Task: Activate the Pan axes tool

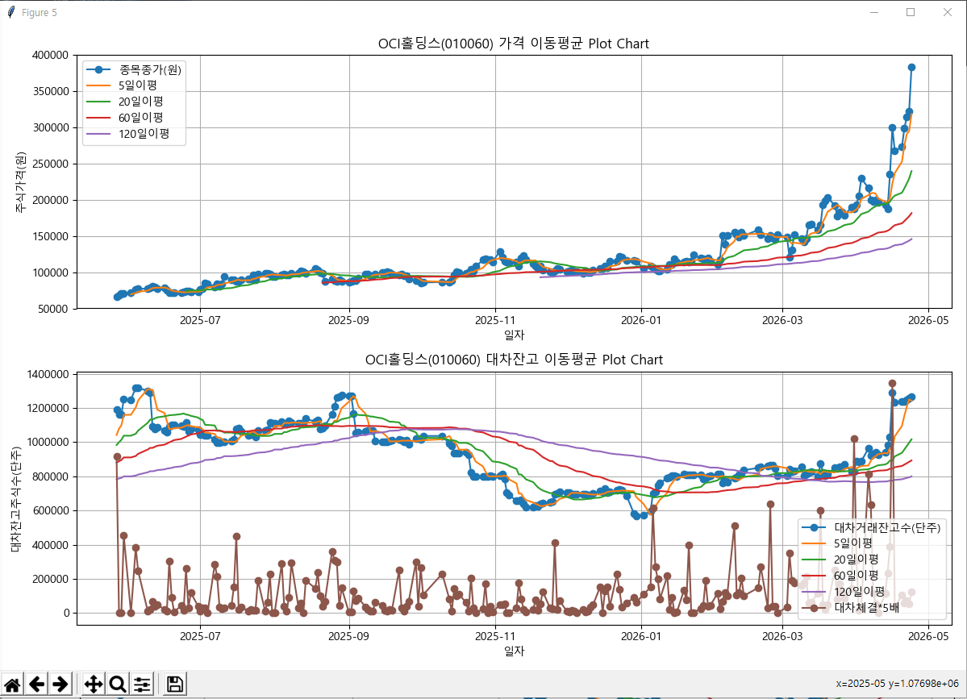Action: (x=93, y=684)
